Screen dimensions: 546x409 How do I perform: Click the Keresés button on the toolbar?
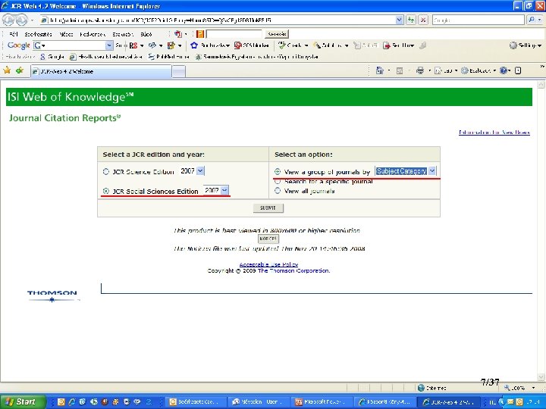278,34
